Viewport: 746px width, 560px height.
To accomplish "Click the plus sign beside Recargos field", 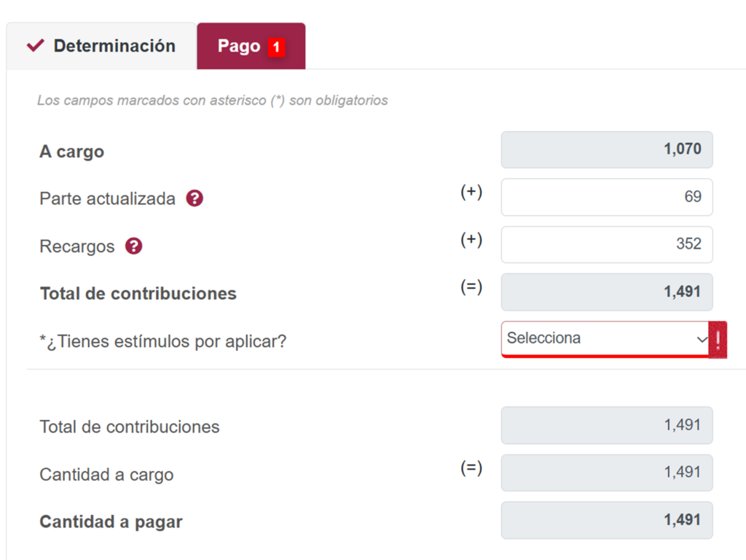I will click(x=471, y=240).
